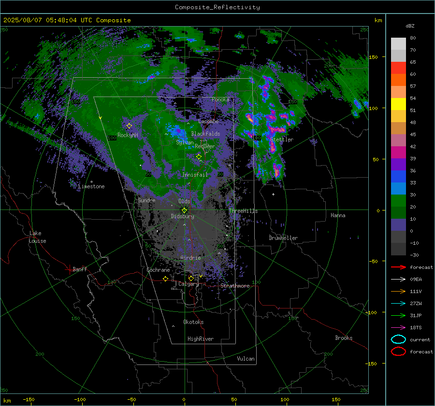Click the current legend label
This screenshot has width=435, height=406.
tap(420, 340)
